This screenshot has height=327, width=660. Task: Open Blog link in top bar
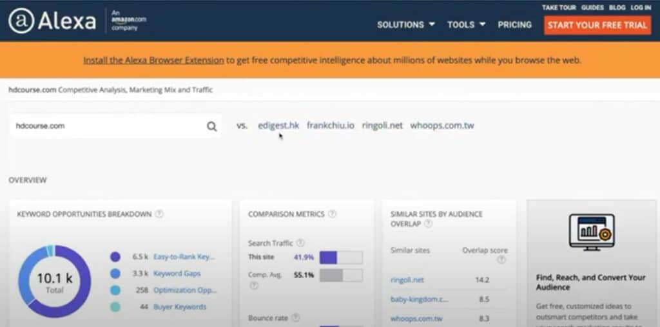[x=617, y=8]
